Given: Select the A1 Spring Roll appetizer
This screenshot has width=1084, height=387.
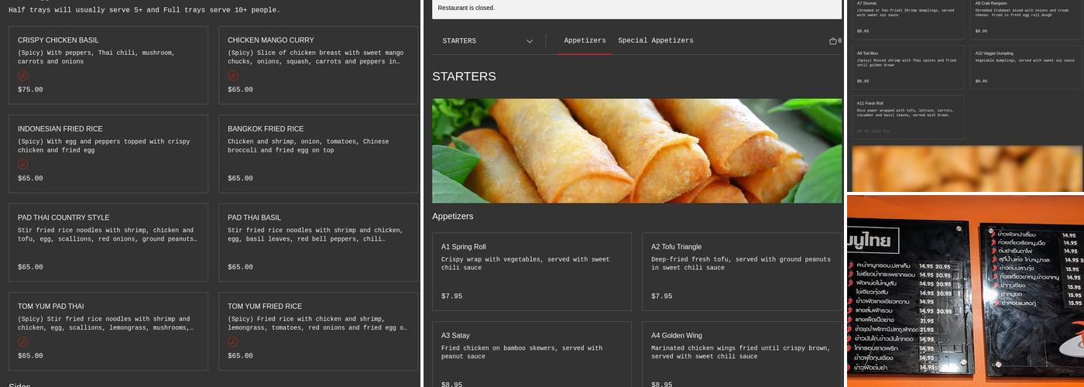Looking at the screenshot, I should [532, 272].
